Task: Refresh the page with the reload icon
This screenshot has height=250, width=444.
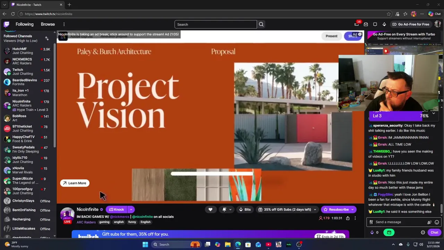Action: click(13, 14)
